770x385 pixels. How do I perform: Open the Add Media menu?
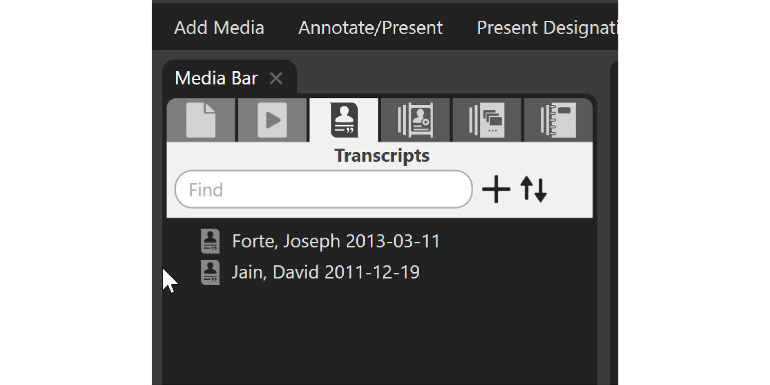(x=219, y=28)
